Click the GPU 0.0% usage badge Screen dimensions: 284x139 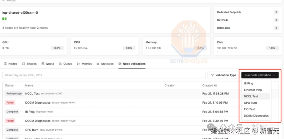[57, 48]
